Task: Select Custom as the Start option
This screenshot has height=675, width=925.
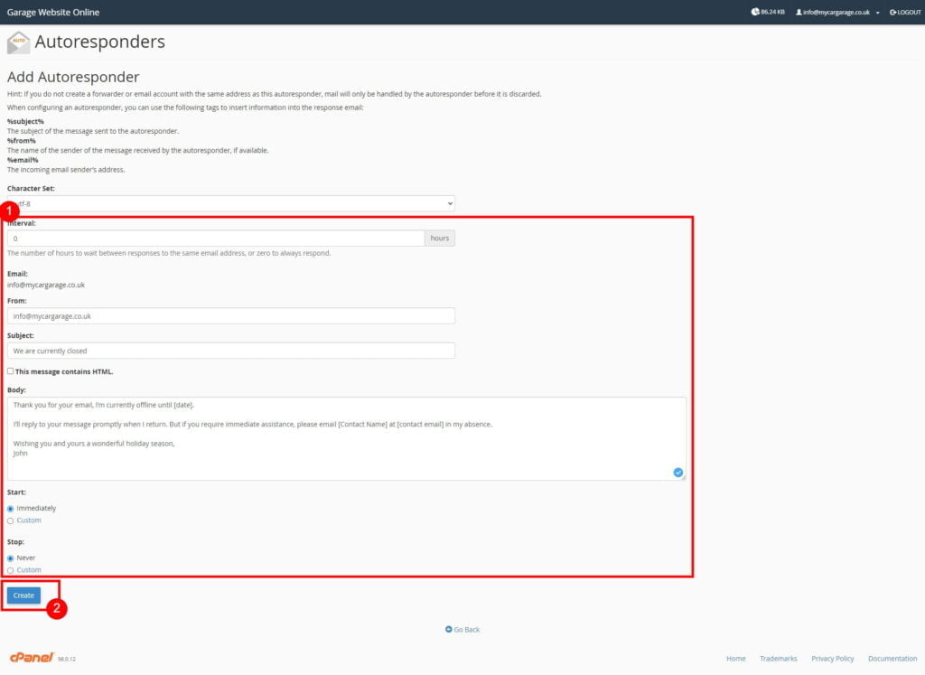Action: pyautogui.click(x=10, y=520)
